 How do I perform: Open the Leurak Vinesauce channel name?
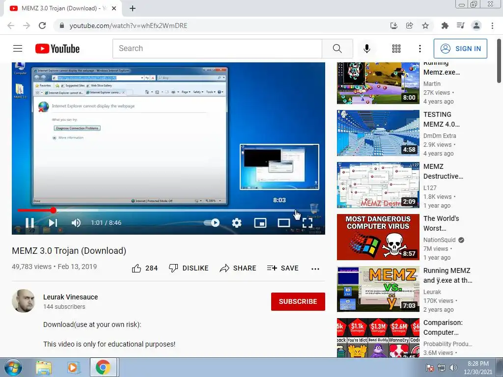(71, 297)
